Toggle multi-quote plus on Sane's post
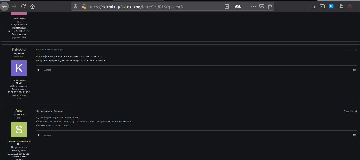Image resolution: width=360 pixels, height=160 pixels. click(x=38, y=135)
